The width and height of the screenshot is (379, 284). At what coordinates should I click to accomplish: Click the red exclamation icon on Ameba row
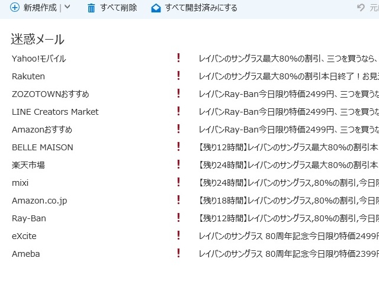tap(178, 253)
